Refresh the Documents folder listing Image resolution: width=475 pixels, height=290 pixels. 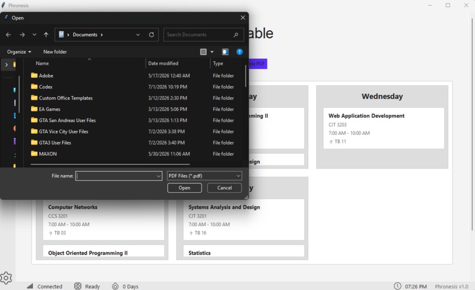(151, 35)
